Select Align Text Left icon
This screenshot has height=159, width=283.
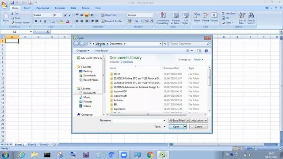[x=77, y=21]
